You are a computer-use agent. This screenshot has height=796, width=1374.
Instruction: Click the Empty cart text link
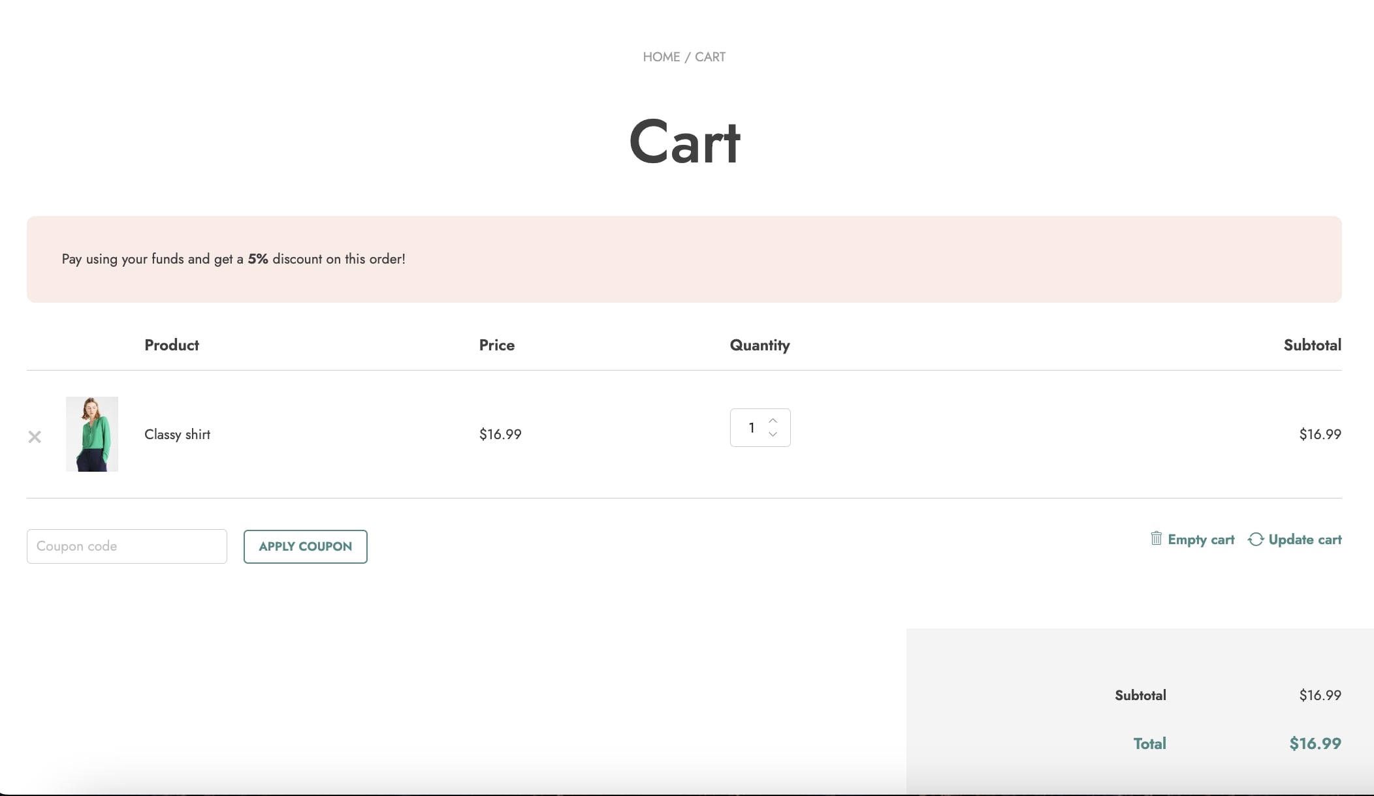click(x=1200, y=540)
